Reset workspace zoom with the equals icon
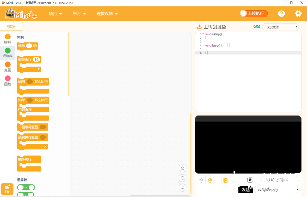This screenshot has height=197, width=307. 183,188
